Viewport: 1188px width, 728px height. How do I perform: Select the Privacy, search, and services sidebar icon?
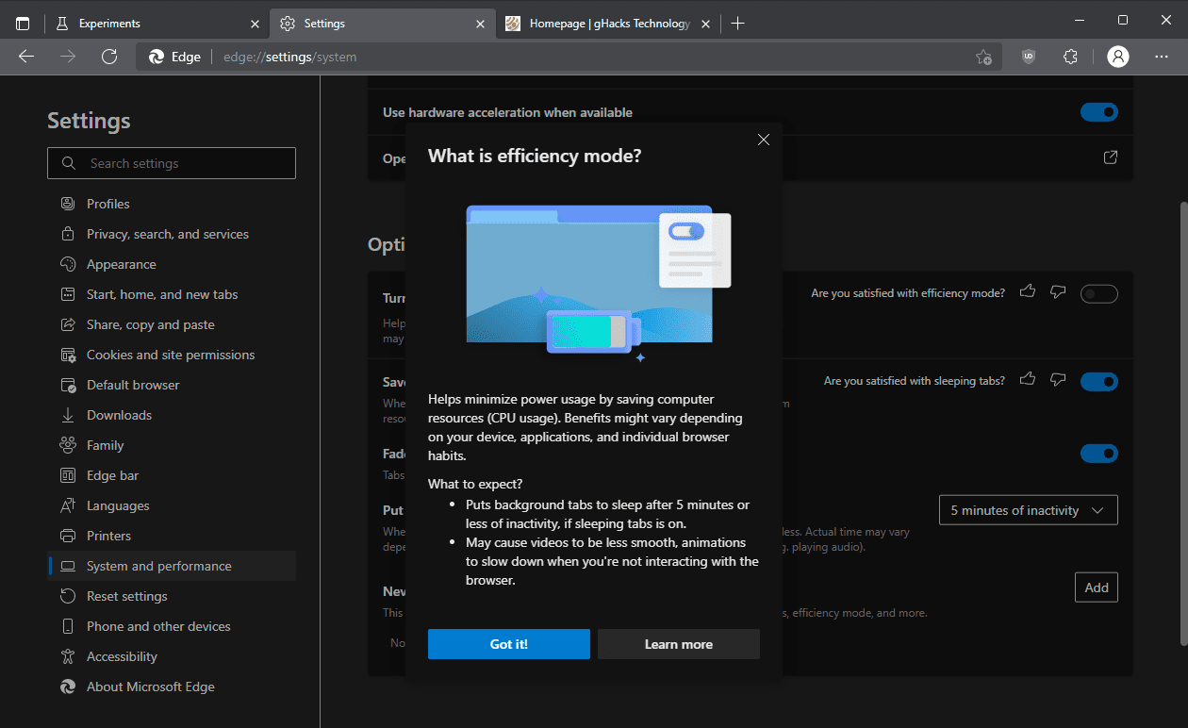67,233
